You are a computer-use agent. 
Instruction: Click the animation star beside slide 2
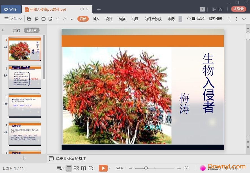6,75
